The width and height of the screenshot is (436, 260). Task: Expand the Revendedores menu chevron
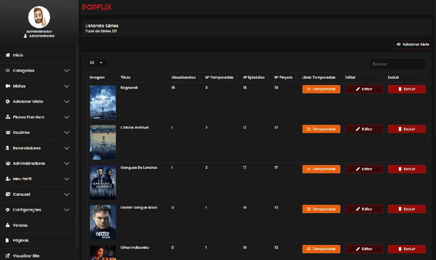pos(67,148)
